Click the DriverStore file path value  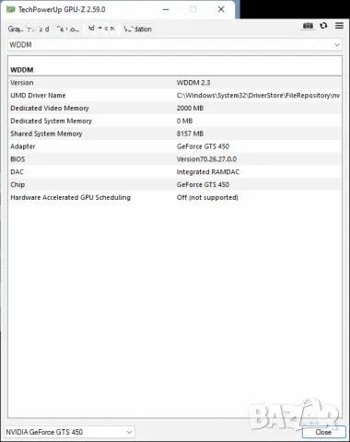coord(258,96)
